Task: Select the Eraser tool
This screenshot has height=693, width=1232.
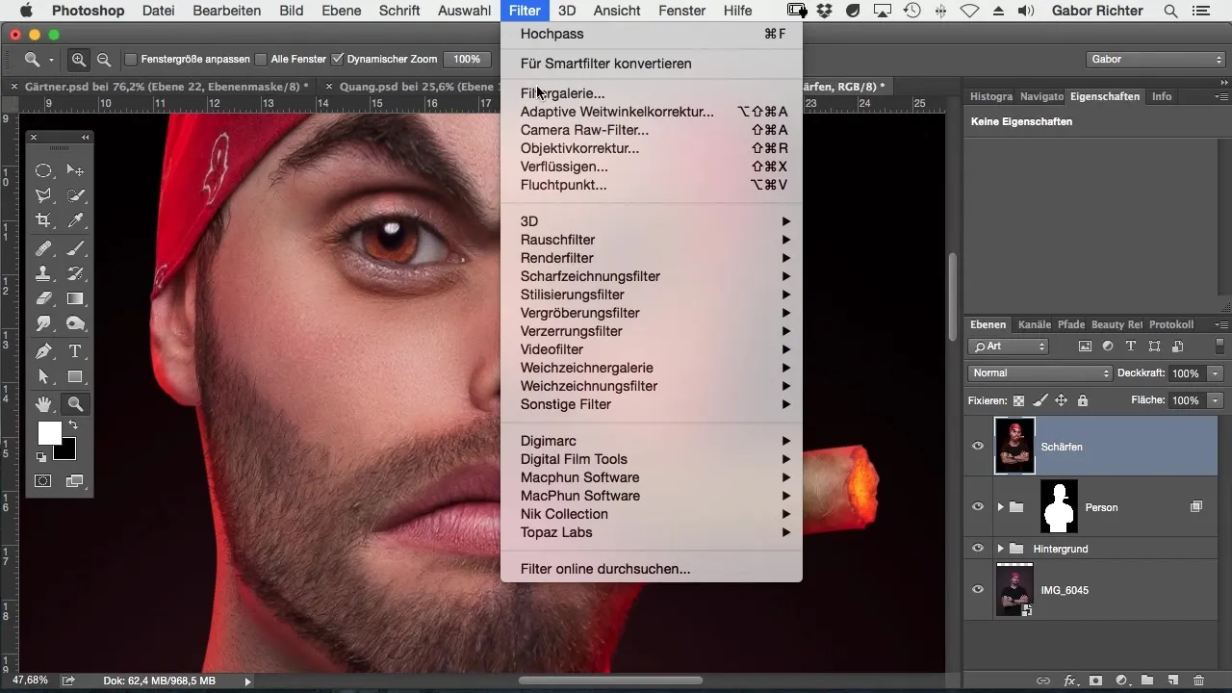Action: 43,299
